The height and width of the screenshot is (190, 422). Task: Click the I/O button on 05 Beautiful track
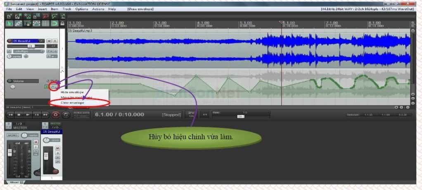[x=41, y=41]
